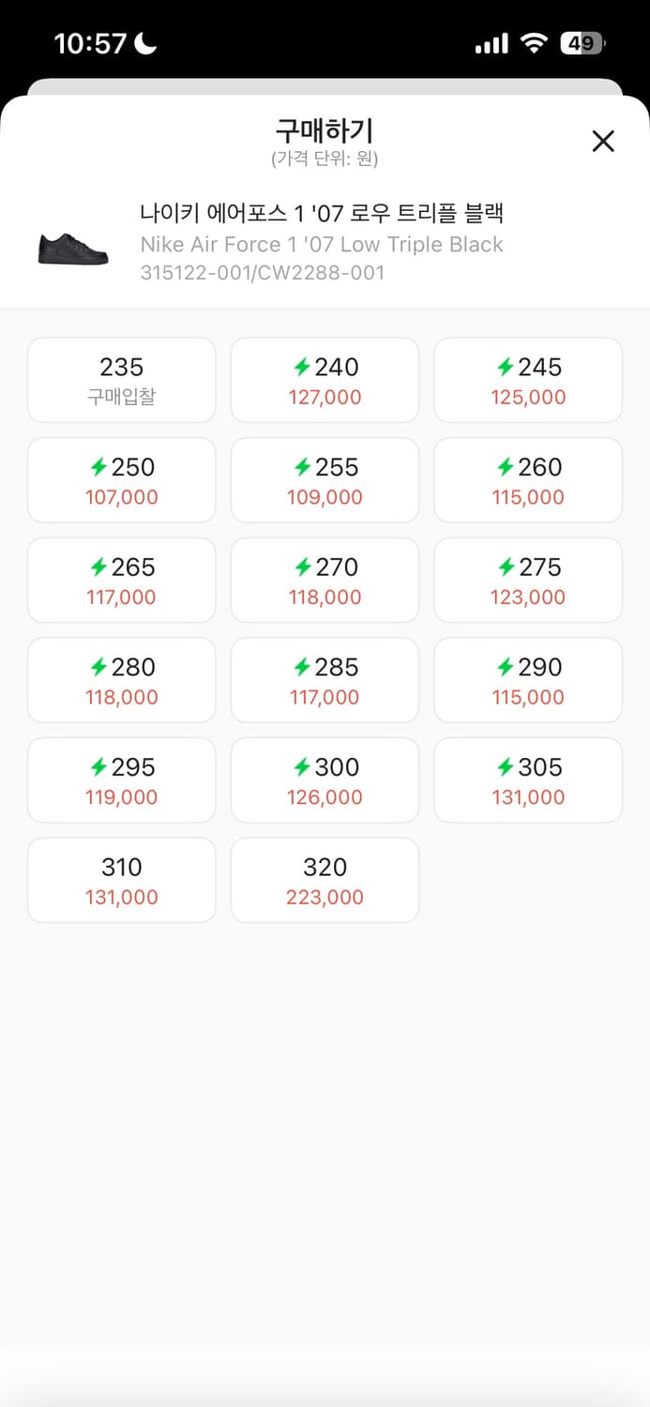Tap lightning icon next to size 245
650x1407 pixels.
coord(506,368)
